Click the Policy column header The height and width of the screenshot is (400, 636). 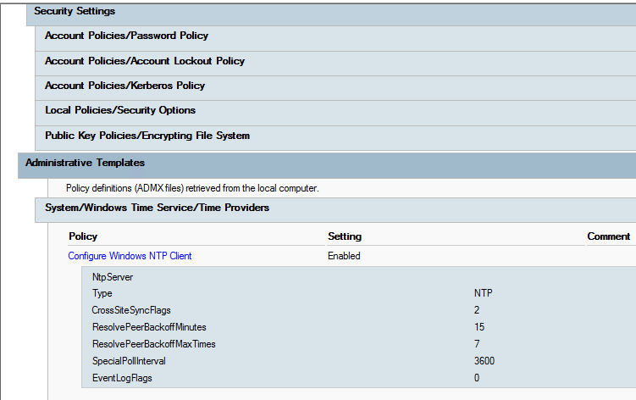point(83,236)
